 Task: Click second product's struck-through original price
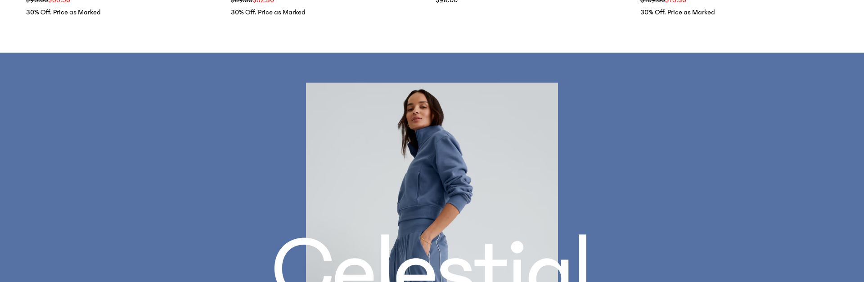[x=242, y=1]
